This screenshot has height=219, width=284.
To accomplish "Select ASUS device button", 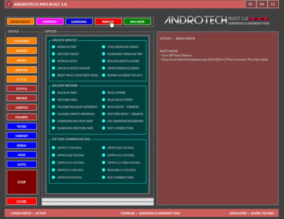I will point(22,155).
